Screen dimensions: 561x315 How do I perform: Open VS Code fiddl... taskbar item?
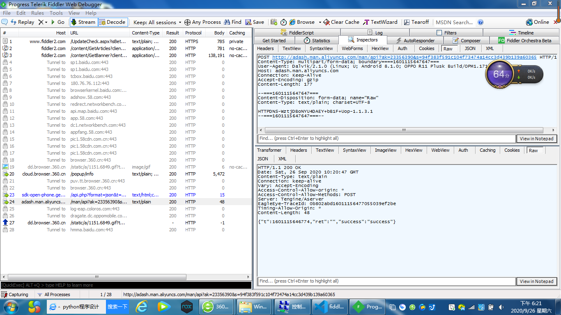tap(330, 307)
